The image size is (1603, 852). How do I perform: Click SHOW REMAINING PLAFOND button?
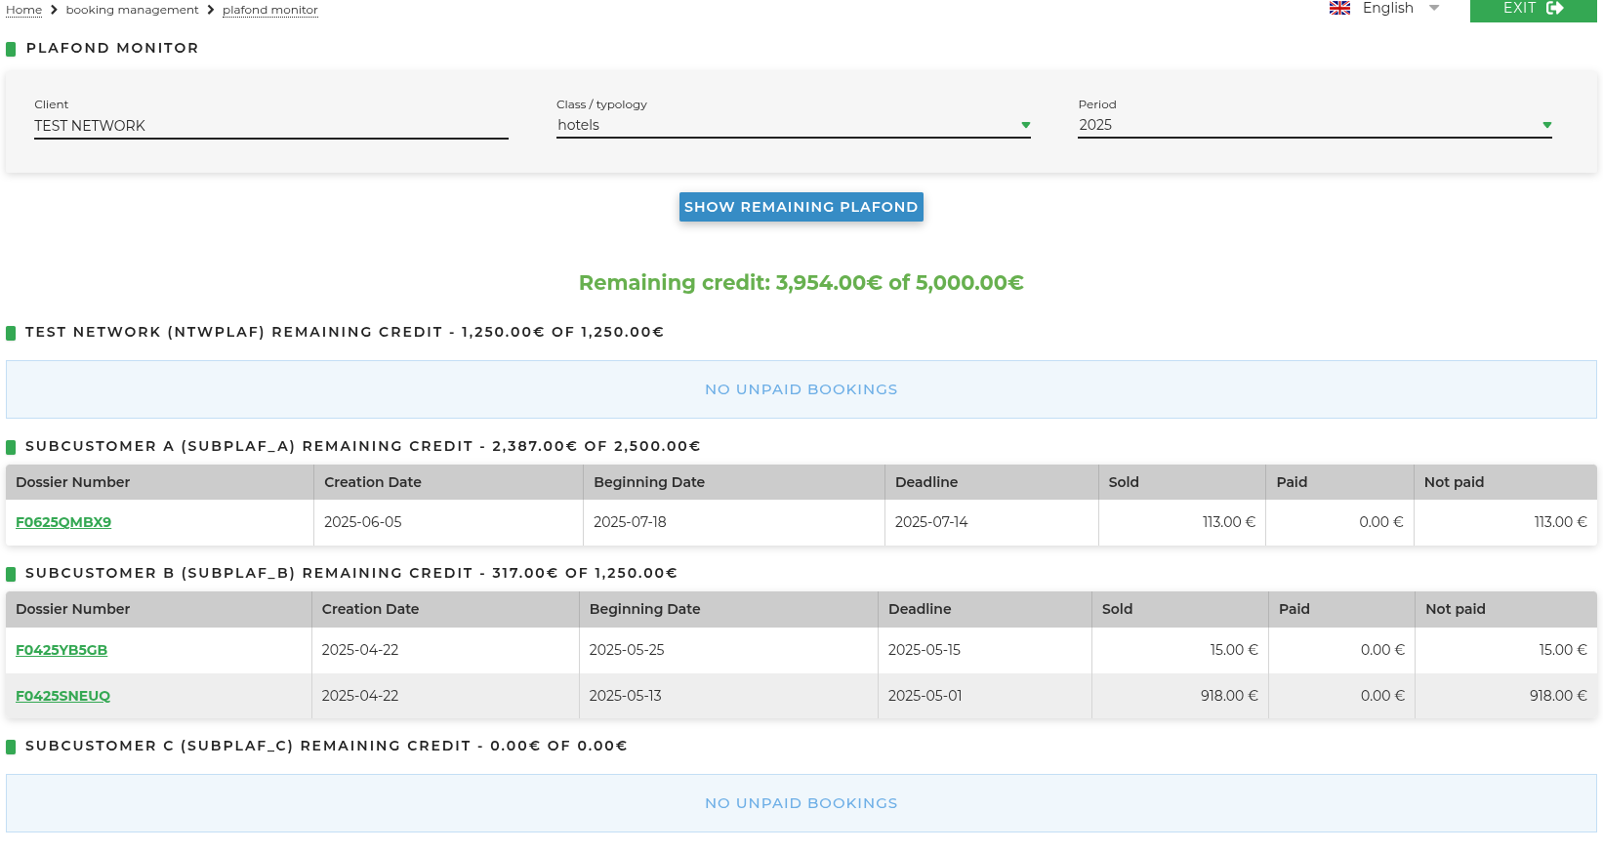click(x=801, y=207)
